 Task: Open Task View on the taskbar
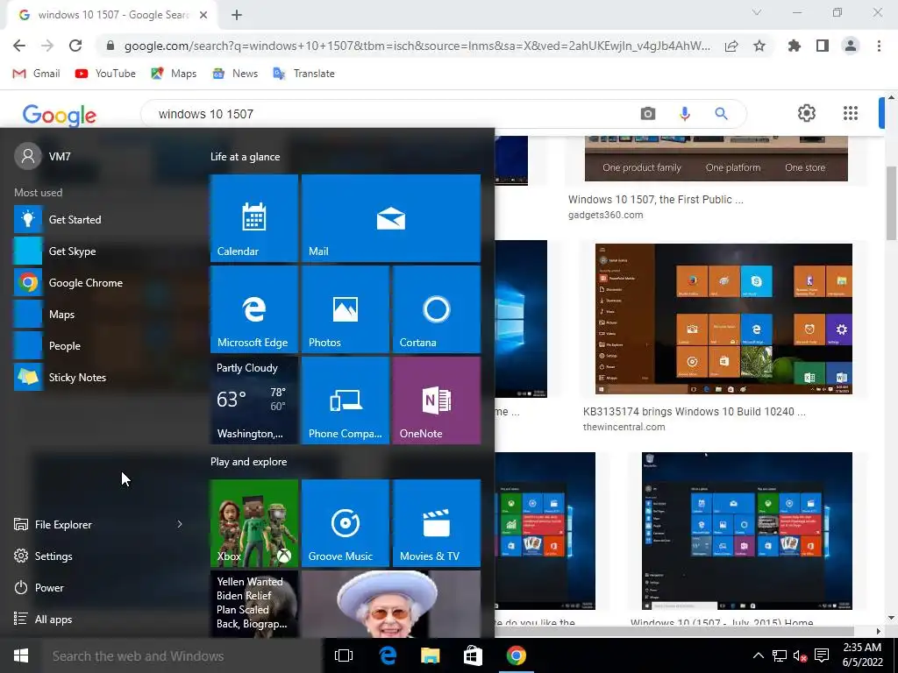[344, 655]
